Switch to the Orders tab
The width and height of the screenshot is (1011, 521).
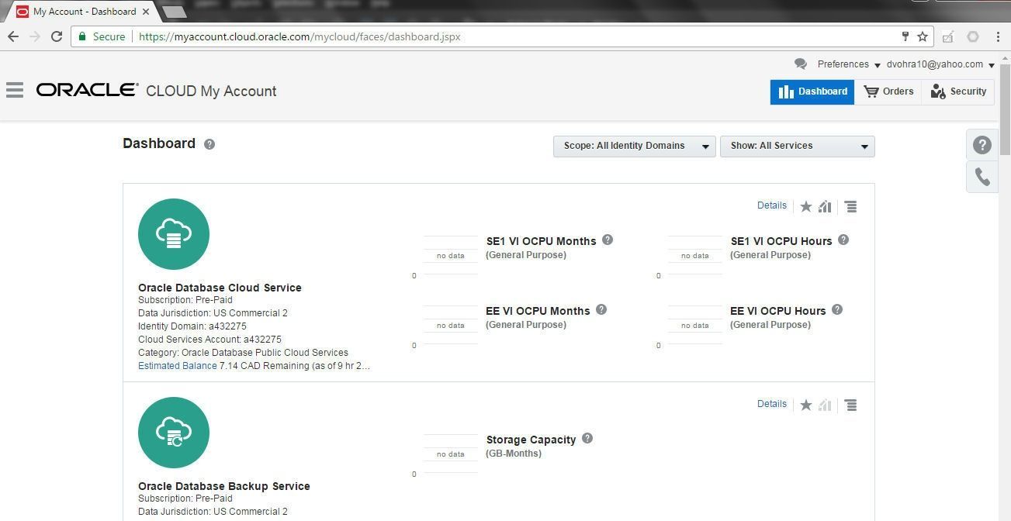pyautogui.click(x=888, y=91)
